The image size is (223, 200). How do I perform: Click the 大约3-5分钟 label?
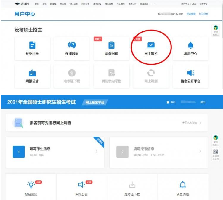click(190, 123)
